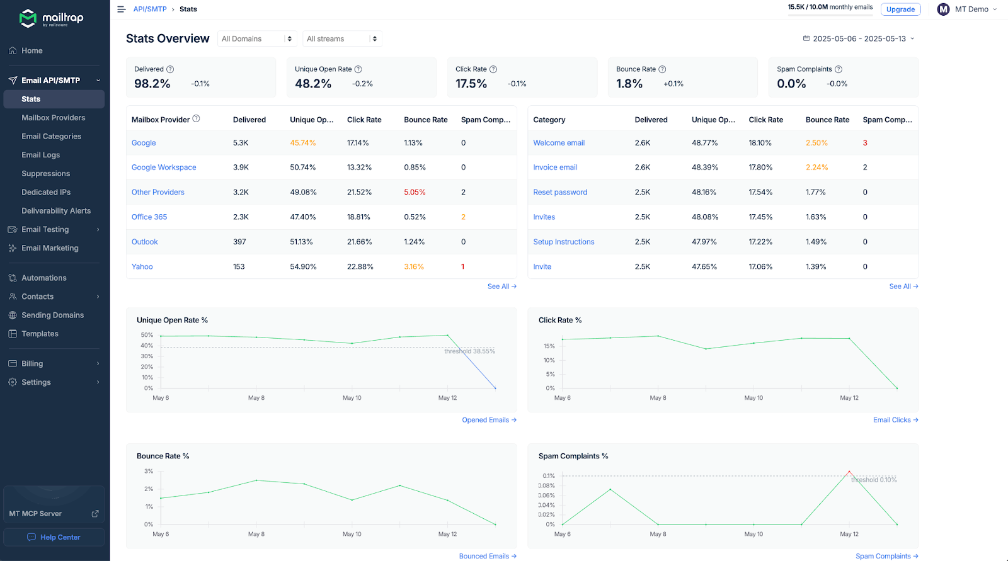Click the Mailbox Provider help icon
The height and width of the screenshot is (561, 1008).
pyautogui.click(x=196, y=119)
